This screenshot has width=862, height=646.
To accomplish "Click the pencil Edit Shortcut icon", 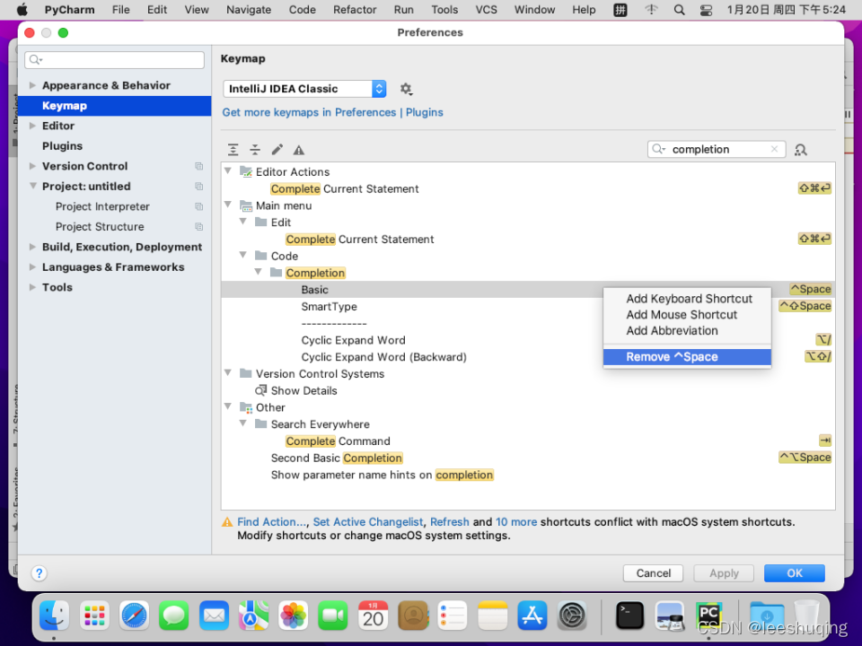I will pyautogui.click(x=277, y=150).
